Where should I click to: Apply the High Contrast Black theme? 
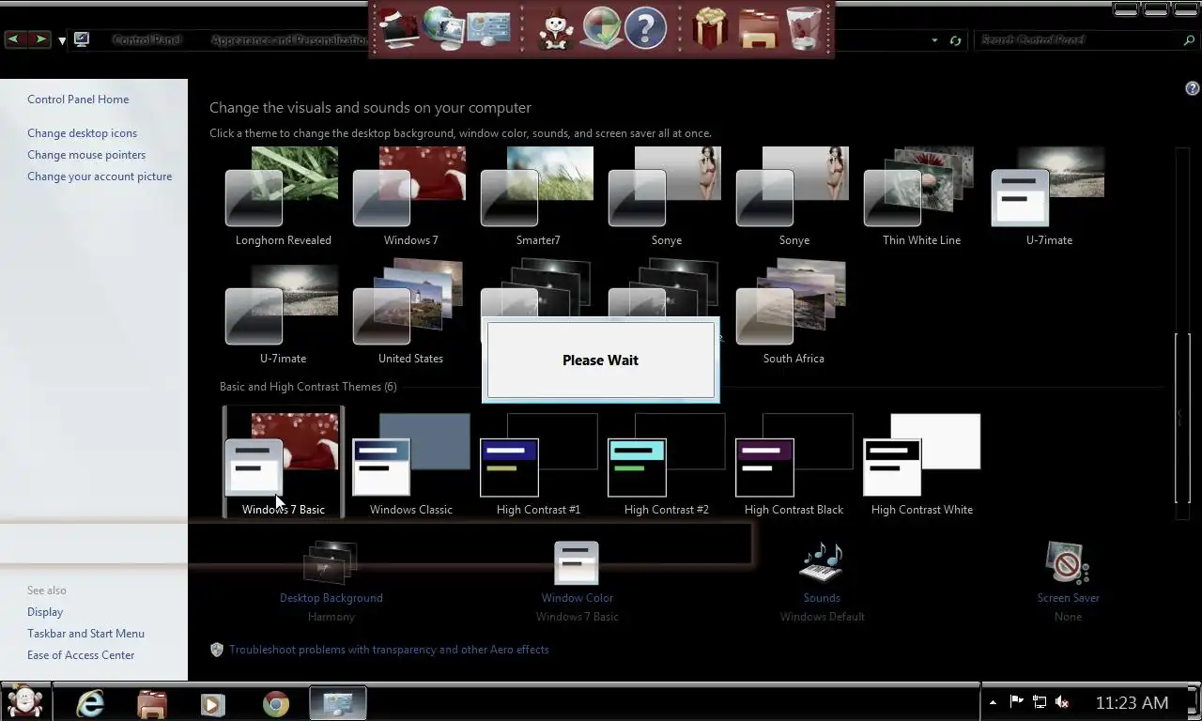[x=794, y=464]
